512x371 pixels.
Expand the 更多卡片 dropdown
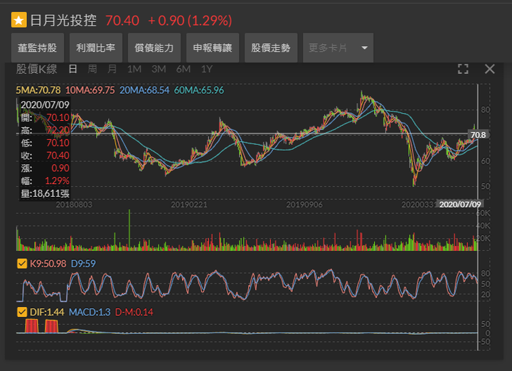pos(338,48)
